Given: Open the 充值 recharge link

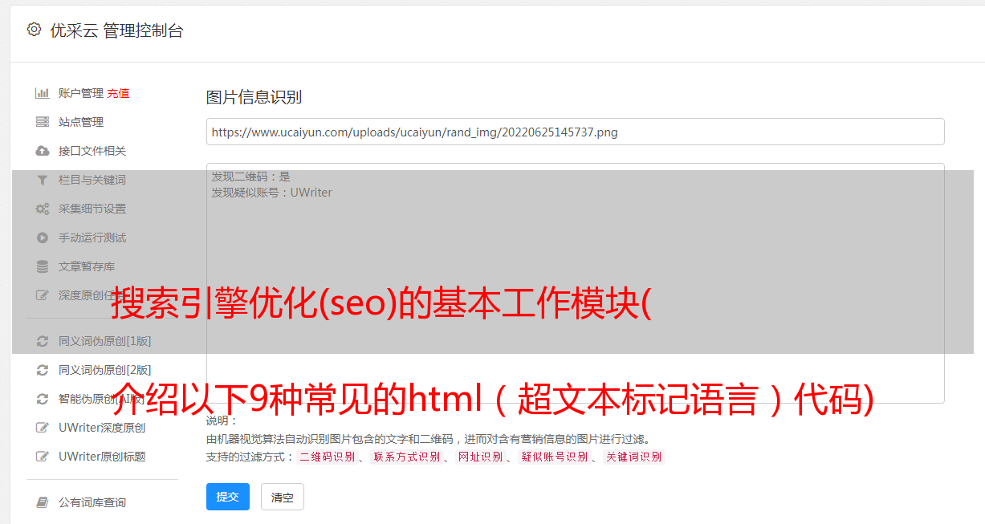Looking at the screenshot, I should click(118, 93).
